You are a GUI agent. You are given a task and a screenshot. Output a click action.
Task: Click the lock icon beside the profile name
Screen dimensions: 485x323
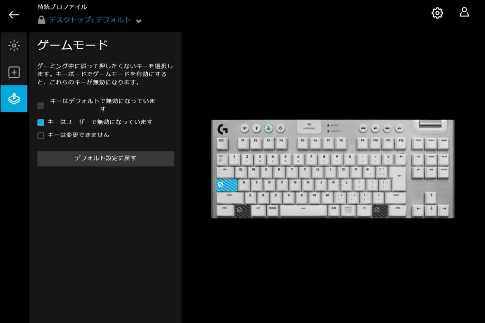click(42, 20)
